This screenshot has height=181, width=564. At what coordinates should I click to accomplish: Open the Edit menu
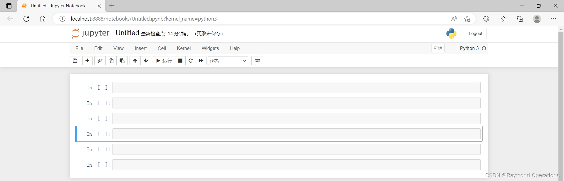pos(98,48)
